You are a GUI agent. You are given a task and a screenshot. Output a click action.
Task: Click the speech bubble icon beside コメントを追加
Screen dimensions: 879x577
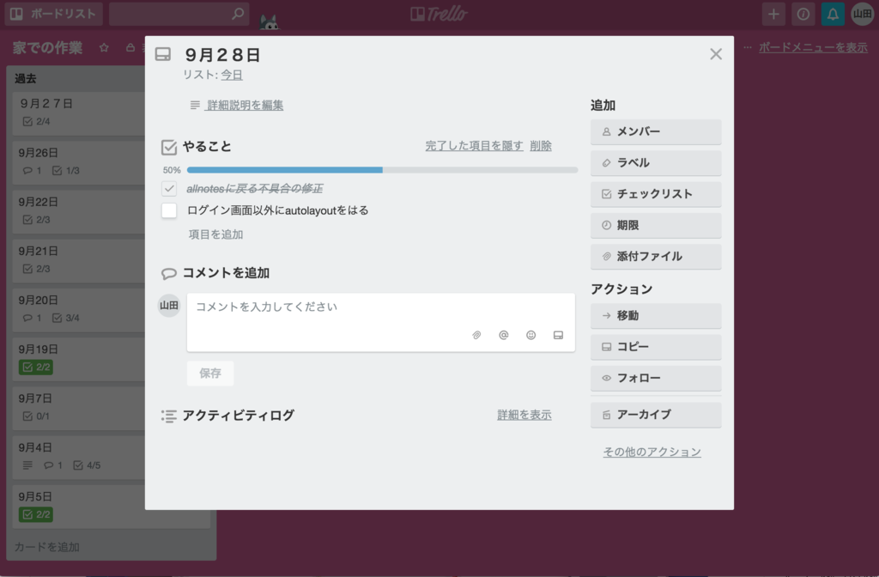pyautogui.click(x=169, y=274)
